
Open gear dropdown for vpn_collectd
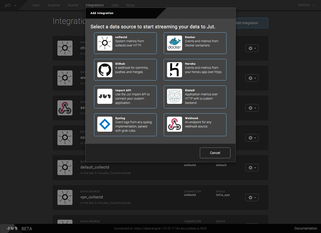tap(252, 197)
